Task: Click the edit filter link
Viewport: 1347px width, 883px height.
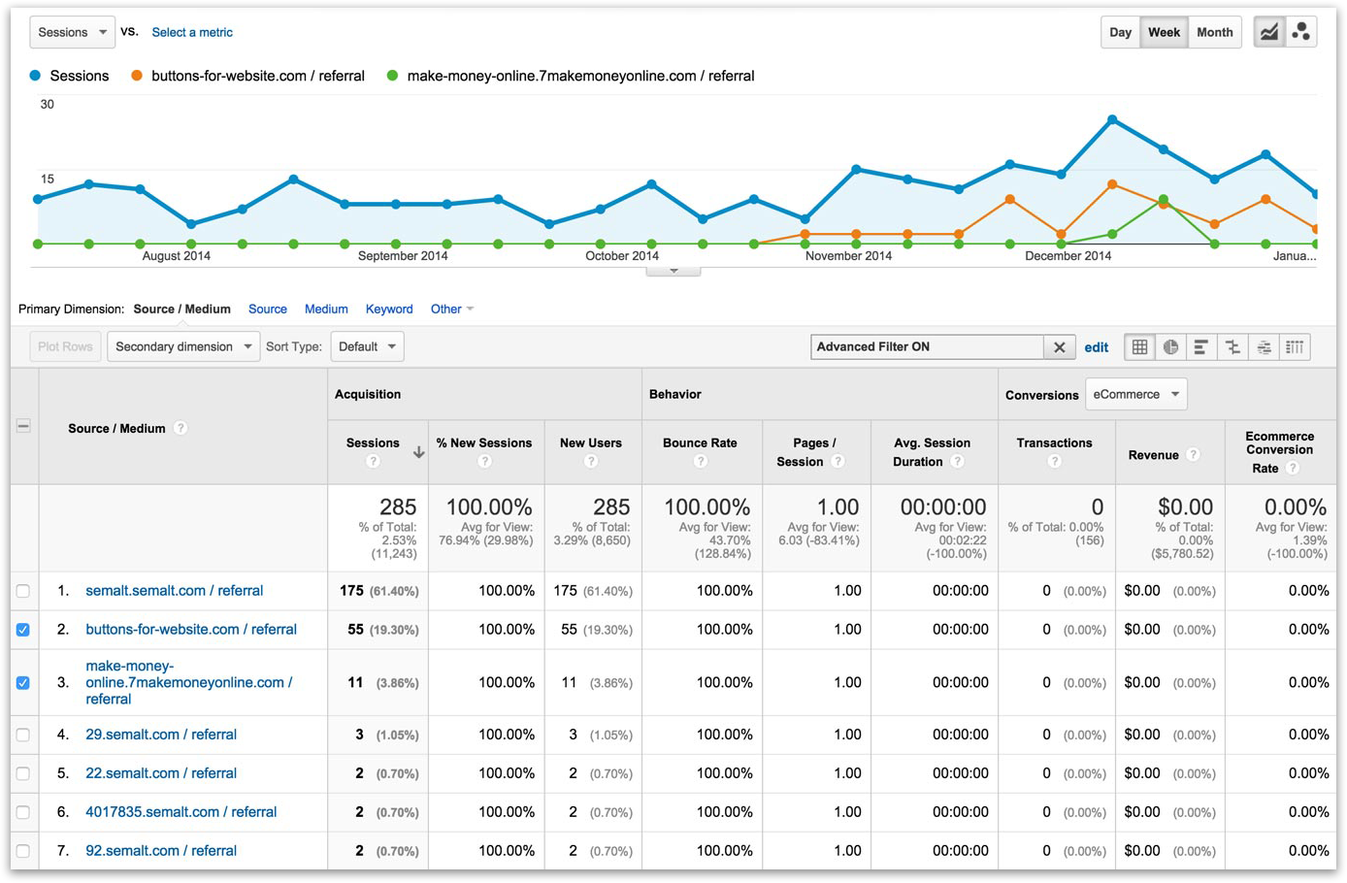Action: click(x=1097, y=346)
